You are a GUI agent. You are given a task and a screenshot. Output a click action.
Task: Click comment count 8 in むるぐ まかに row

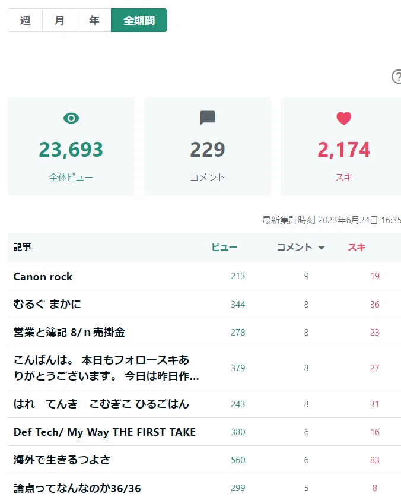307,305
